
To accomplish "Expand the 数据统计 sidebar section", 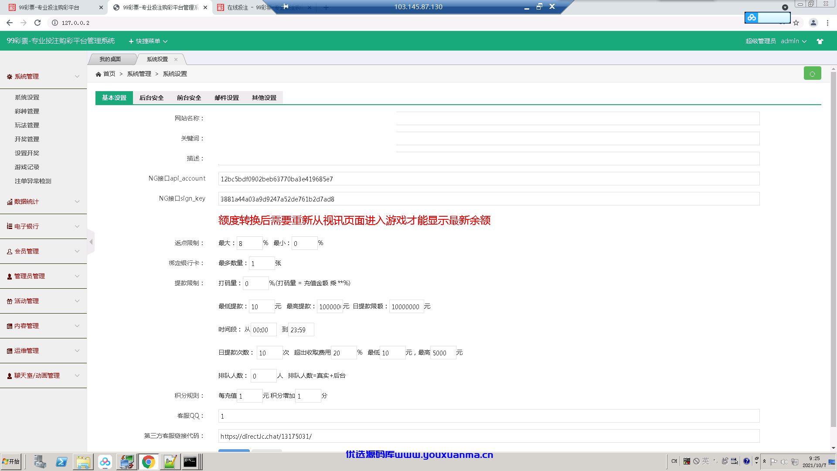I will pyautogui.click(x=43, y=201).
